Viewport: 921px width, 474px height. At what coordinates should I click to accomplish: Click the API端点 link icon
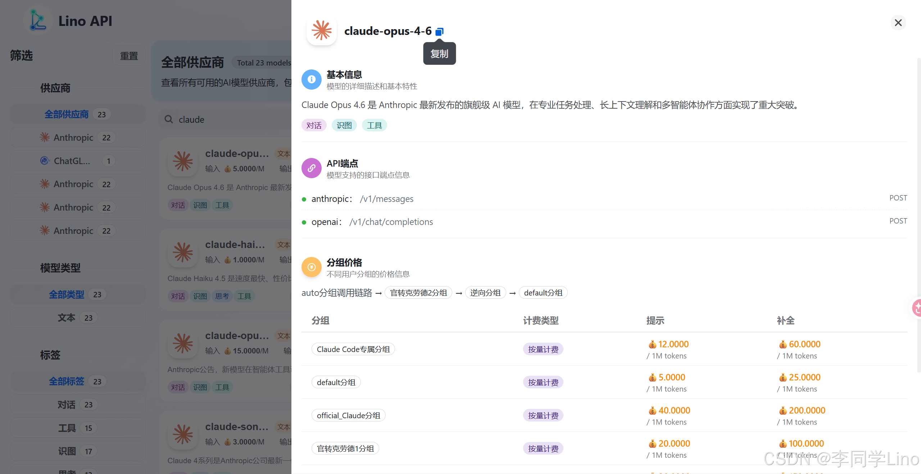[311, 168]
